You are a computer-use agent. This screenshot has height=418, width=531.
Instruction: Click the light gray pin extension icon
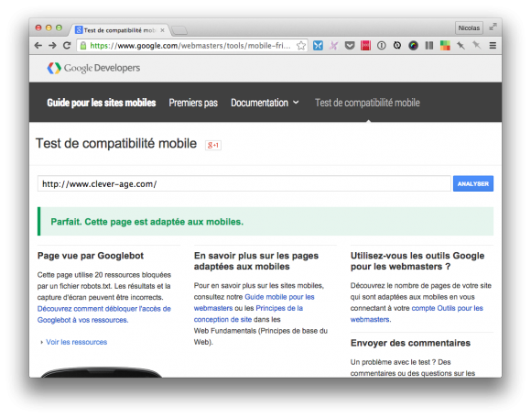click(477, 46)
